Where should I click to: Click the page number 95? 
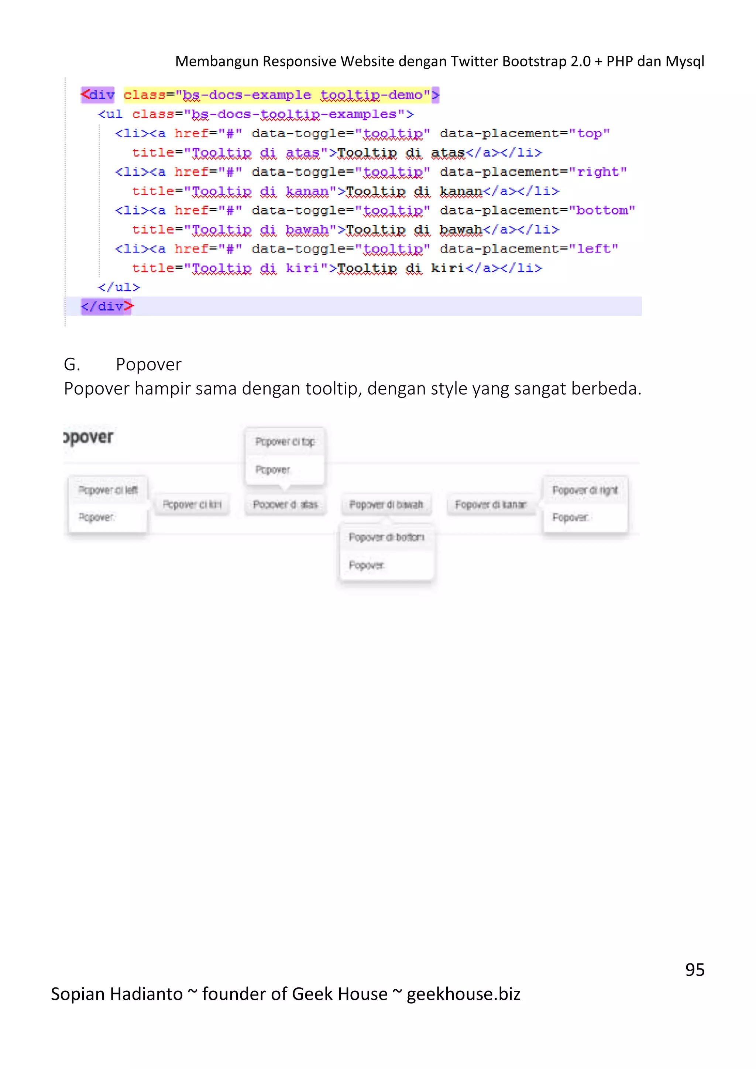[695, 970]
